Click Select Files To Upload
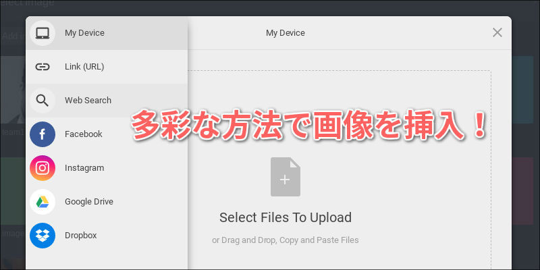Screen dimensions: 540x270 pos(286,217)
